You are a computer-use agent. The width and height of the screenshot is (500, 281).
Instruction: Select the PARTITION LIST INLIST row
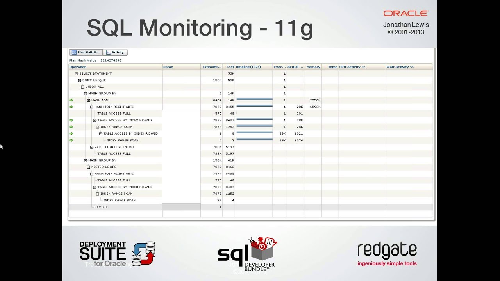[250, 147]
